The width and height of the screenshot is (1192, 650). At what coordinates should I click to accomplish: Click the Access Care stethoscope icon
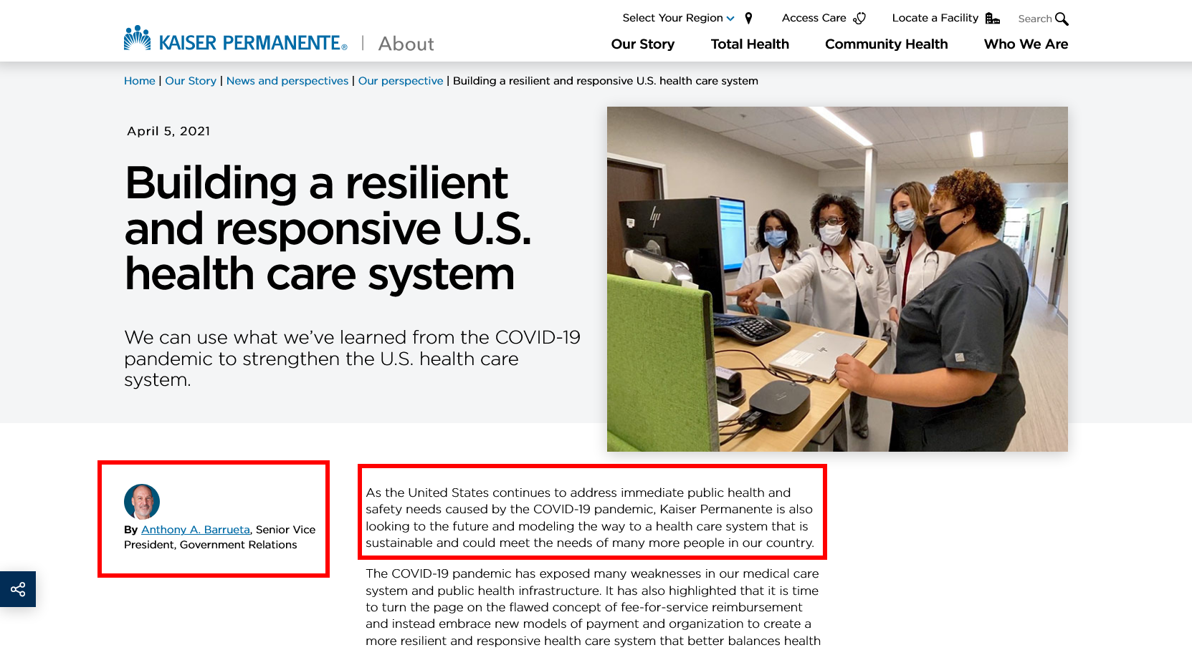tap(859, 18)
